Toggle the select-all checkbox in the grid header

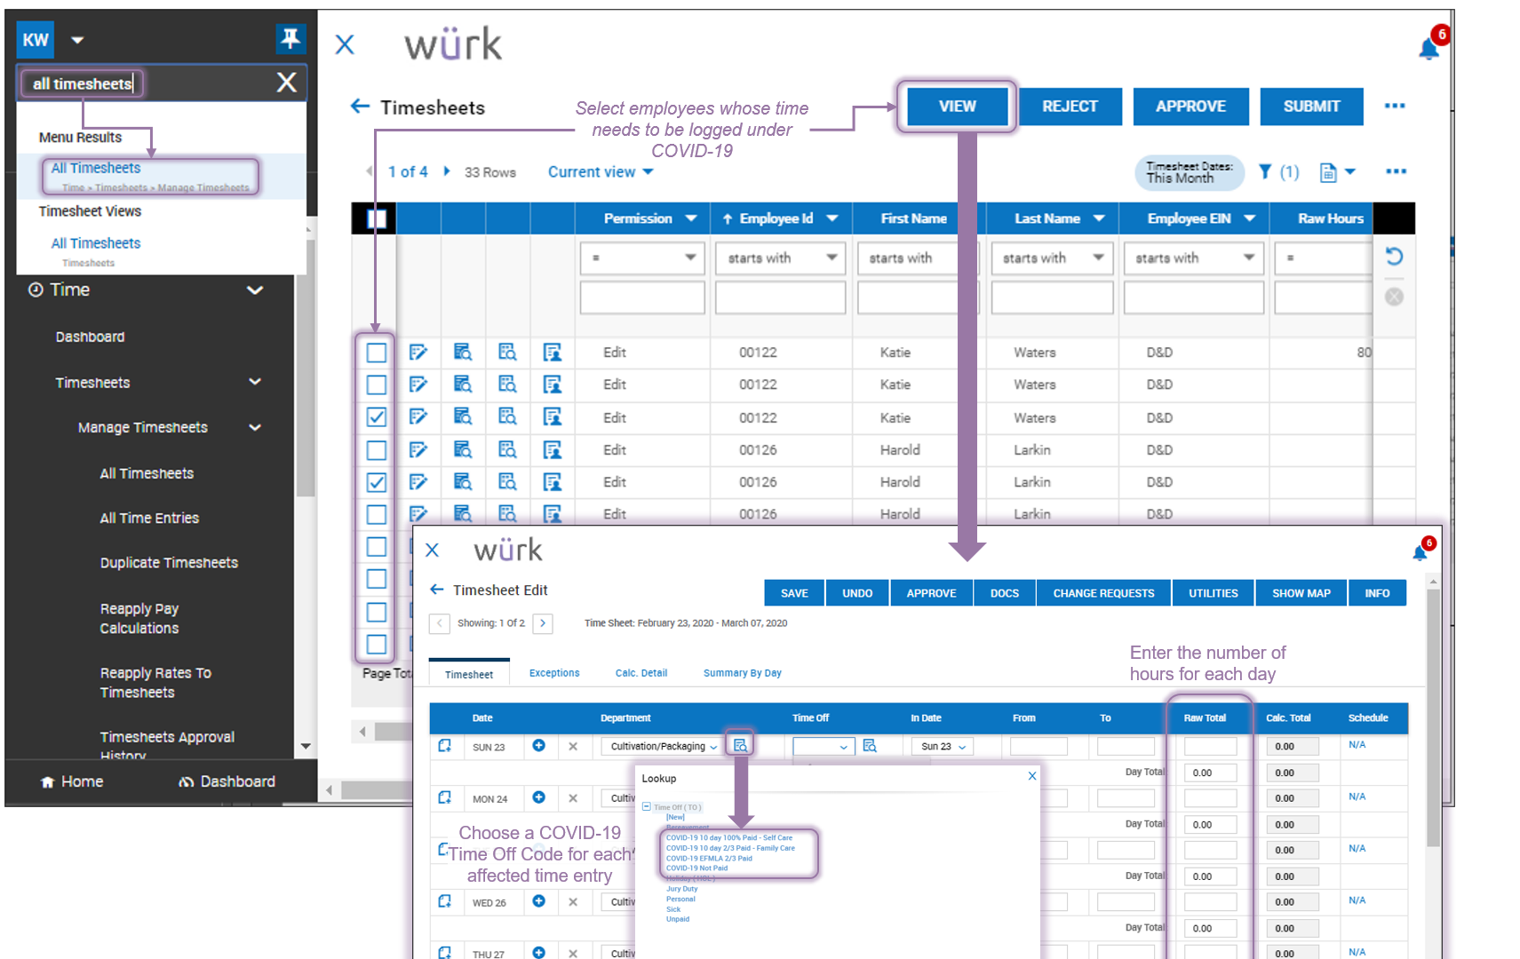click(x=377, y=218)
